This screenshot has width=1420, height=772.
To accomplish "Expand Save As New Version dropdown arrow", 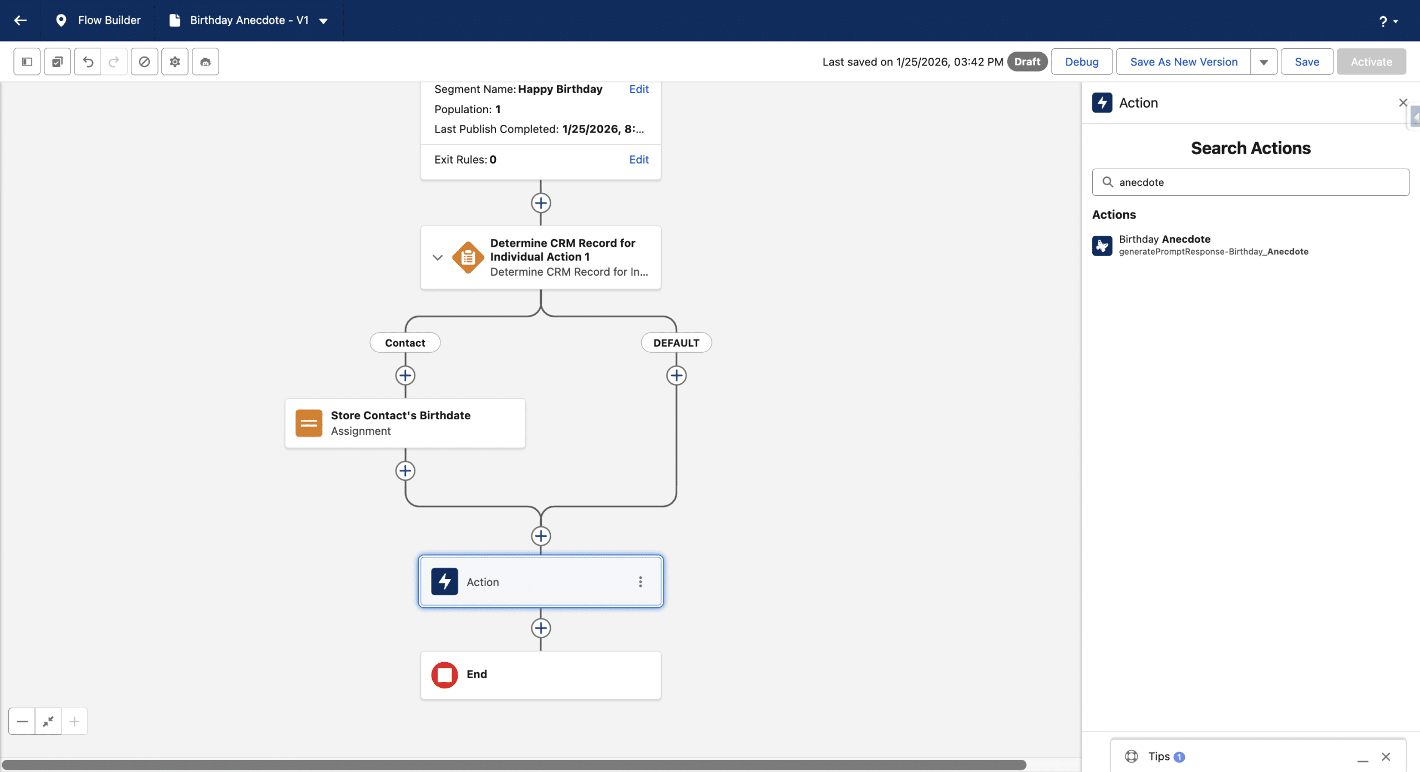I will (x=1264, y=62).
